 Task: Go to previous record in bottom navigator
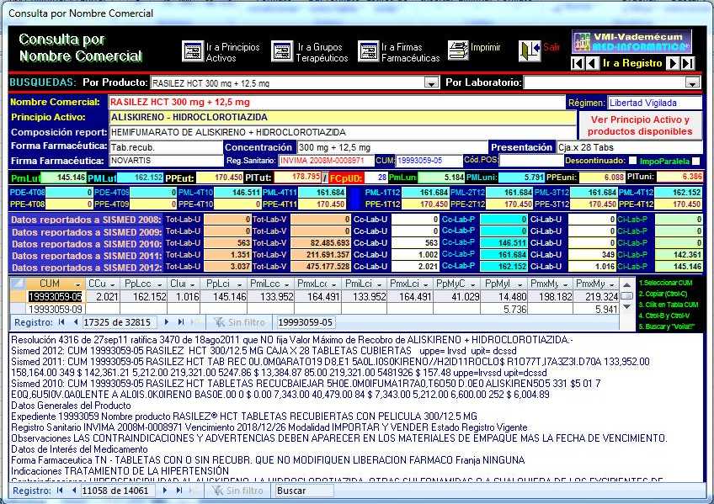coord(74,491)
